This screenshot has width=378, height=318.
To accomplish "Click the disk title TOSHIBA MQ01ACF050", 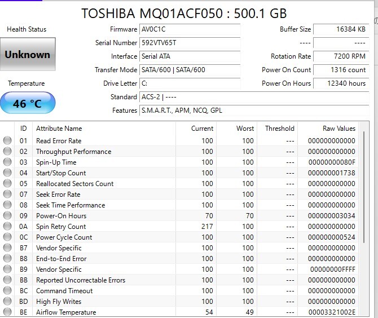I will [x=184, y=14].
